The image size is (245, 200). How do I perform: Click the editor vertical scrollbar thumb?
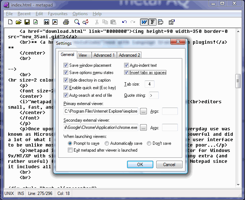[x=238, y=81]
